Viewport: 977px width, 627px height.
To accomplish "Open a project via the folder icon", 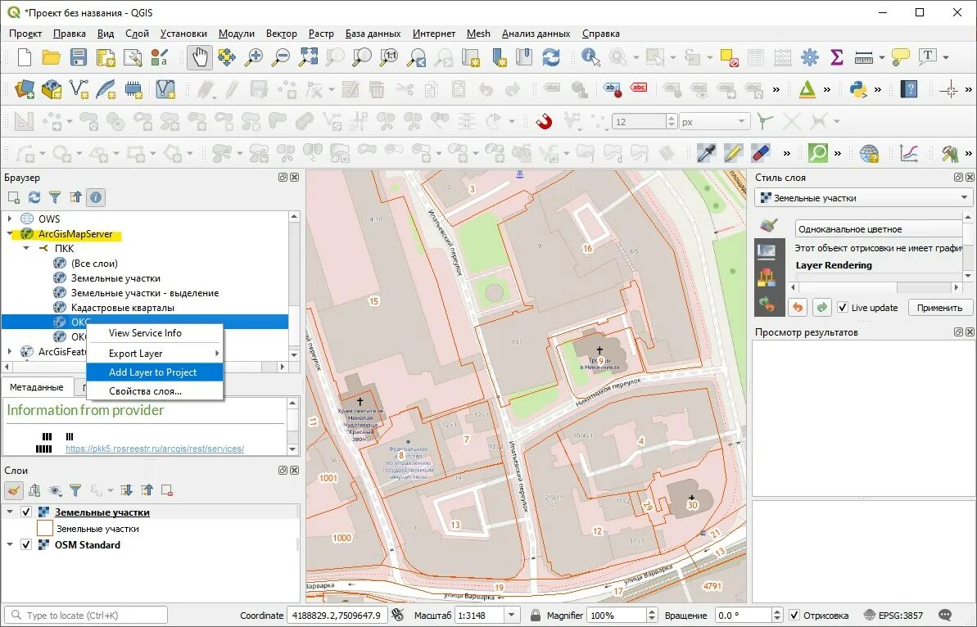I will [x=51, y=57].
